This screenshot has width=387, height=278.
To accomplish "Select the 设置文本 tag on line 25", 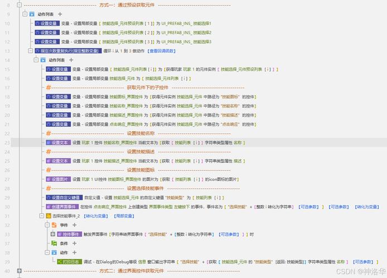I will click(58, 161).
